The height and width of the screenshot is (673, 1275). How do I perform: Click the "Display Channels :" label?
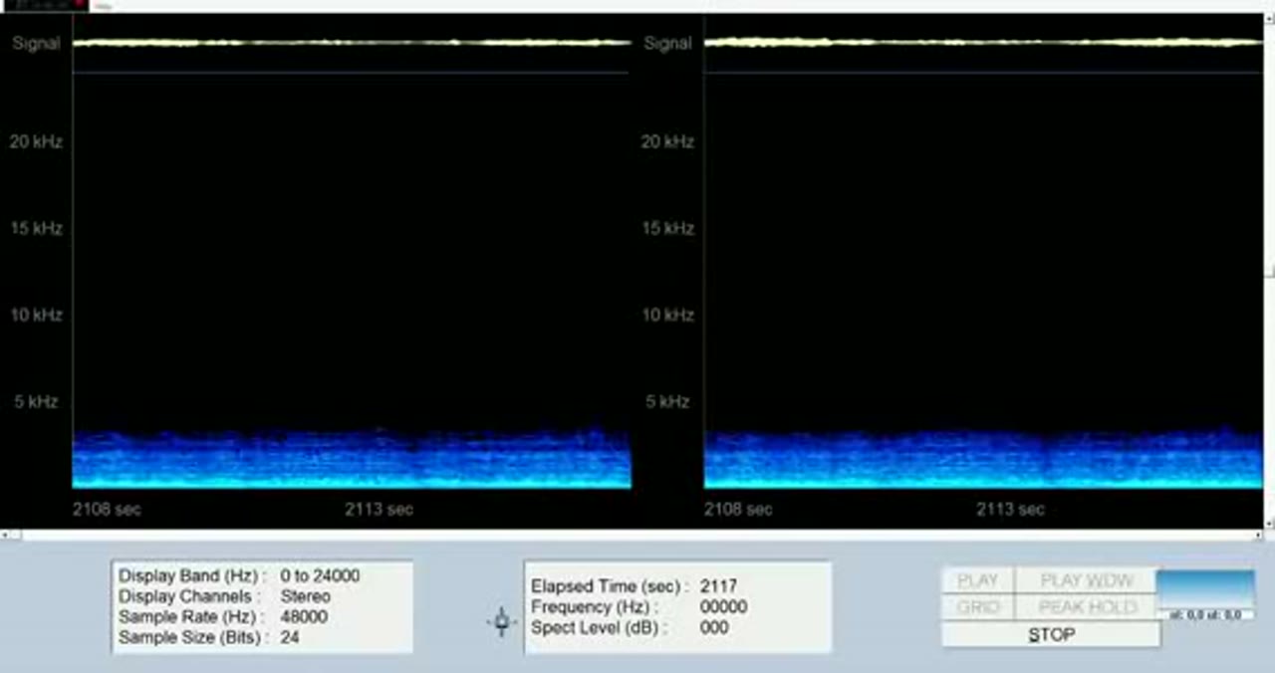[189, 596]
